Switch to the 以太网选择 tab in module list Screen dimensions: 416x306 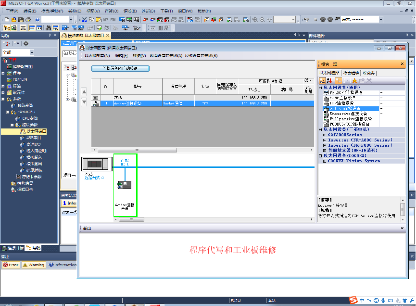(329, 73)
